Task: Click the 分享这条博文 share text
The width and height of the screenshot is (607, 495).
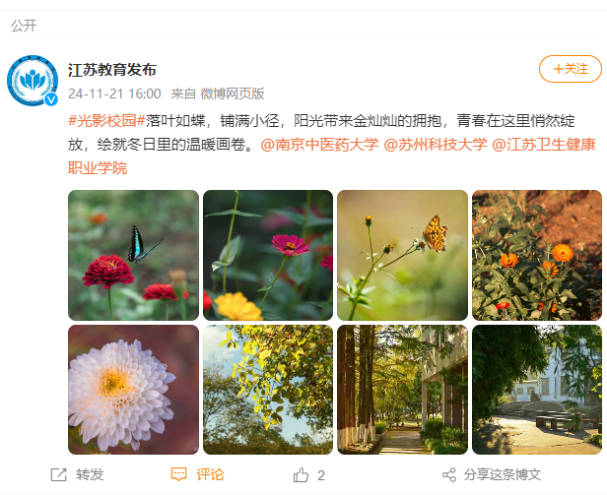Action: pos(503,475)
